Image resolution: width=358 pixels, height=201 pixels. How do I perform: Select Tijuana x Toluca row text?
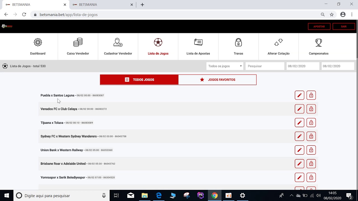coord(52,123)
